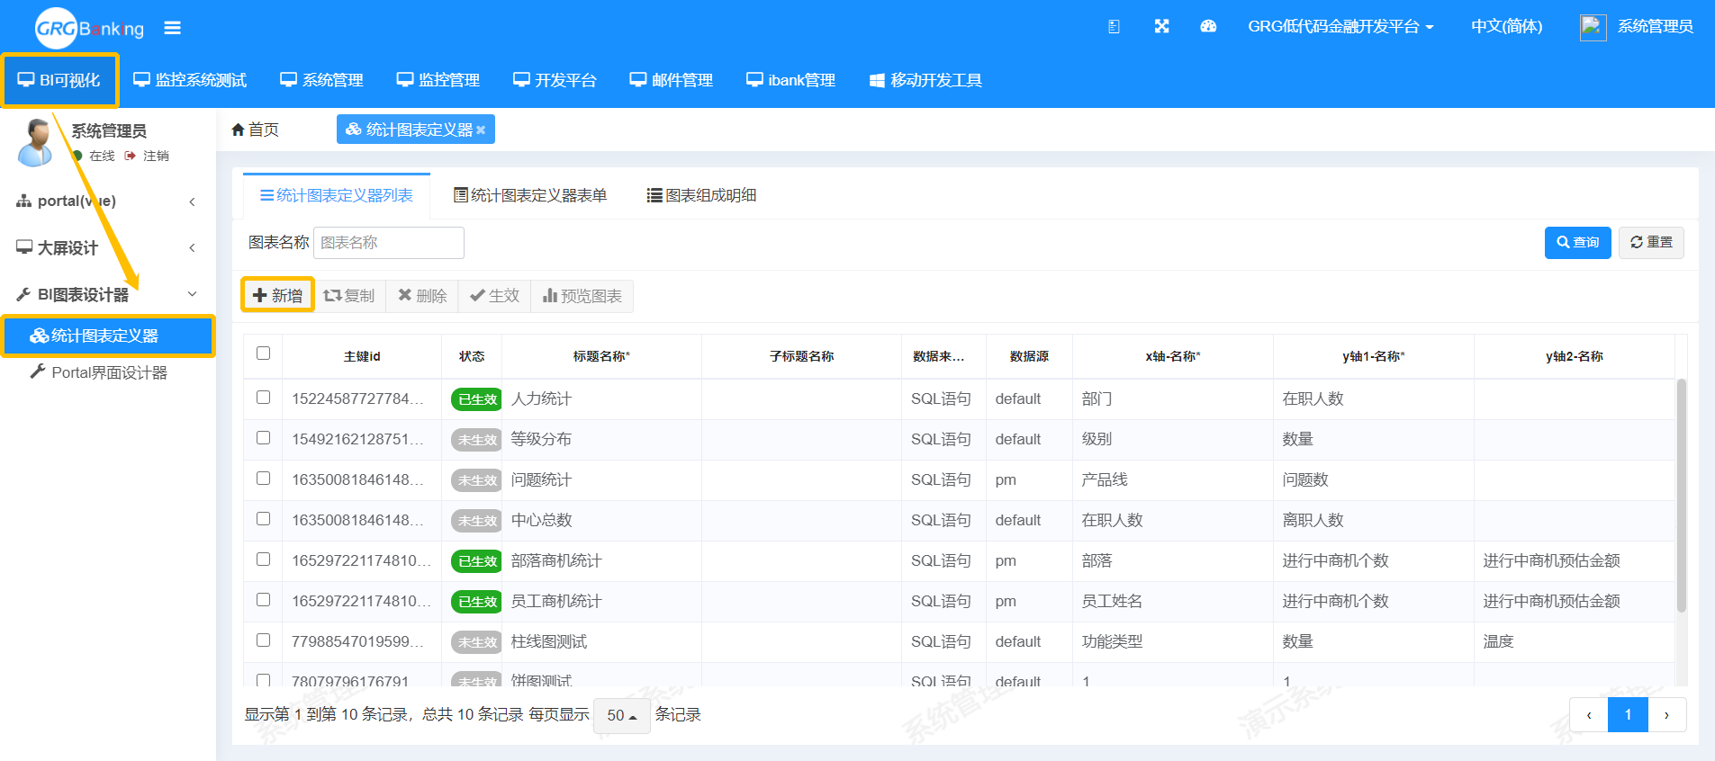Check the 员工商机统计 row checkbox
This screenshot has width=1715, height=761.
(x=263, y=600)
